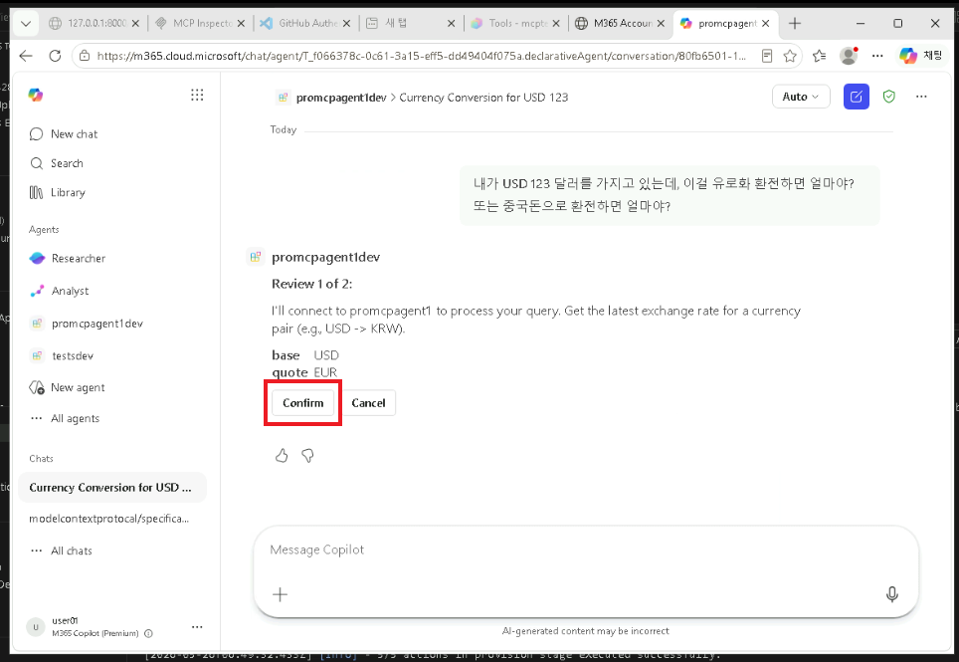Click the 'USD' base value
The height and width of the screenshot is (662, 959).
326,355
